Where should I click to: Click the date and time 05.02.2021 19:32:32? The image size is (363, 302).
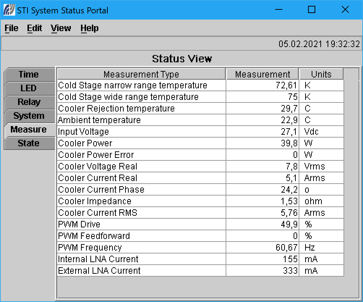tap(319, 44)
